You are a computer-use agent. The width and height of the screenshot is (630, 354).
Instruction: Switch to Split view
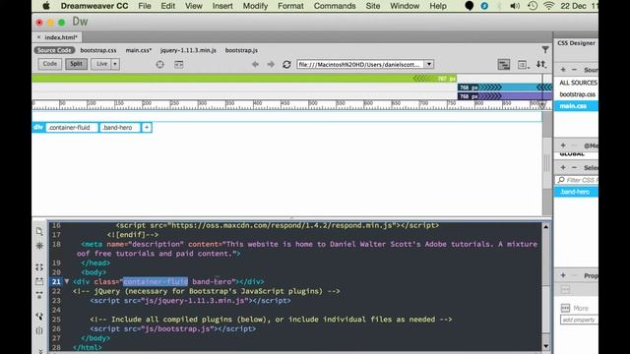pos(77,64)
